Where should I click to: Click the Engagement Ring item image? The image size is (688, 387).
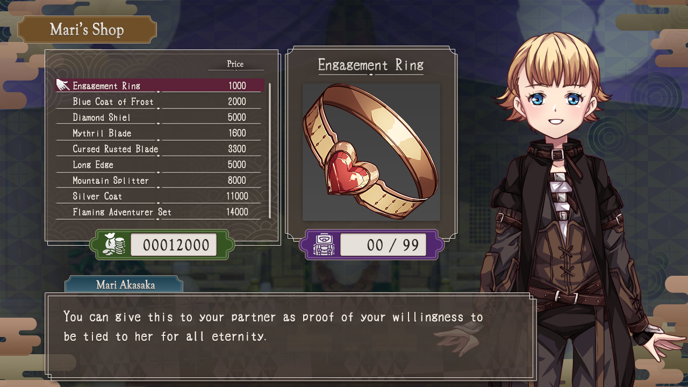(371, 152)
